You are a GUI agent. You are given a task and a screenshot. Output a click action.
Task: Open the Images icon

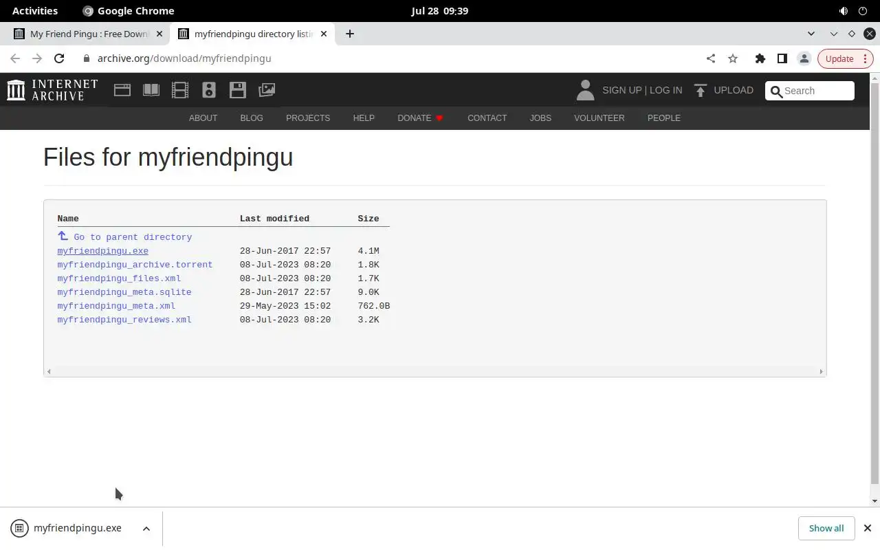[267, 90]
